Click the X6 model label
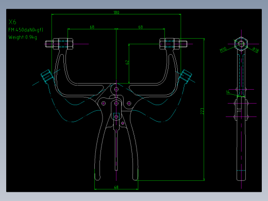Image resolution: width=268 pixels, height=201 pixels. coord(12,22)
